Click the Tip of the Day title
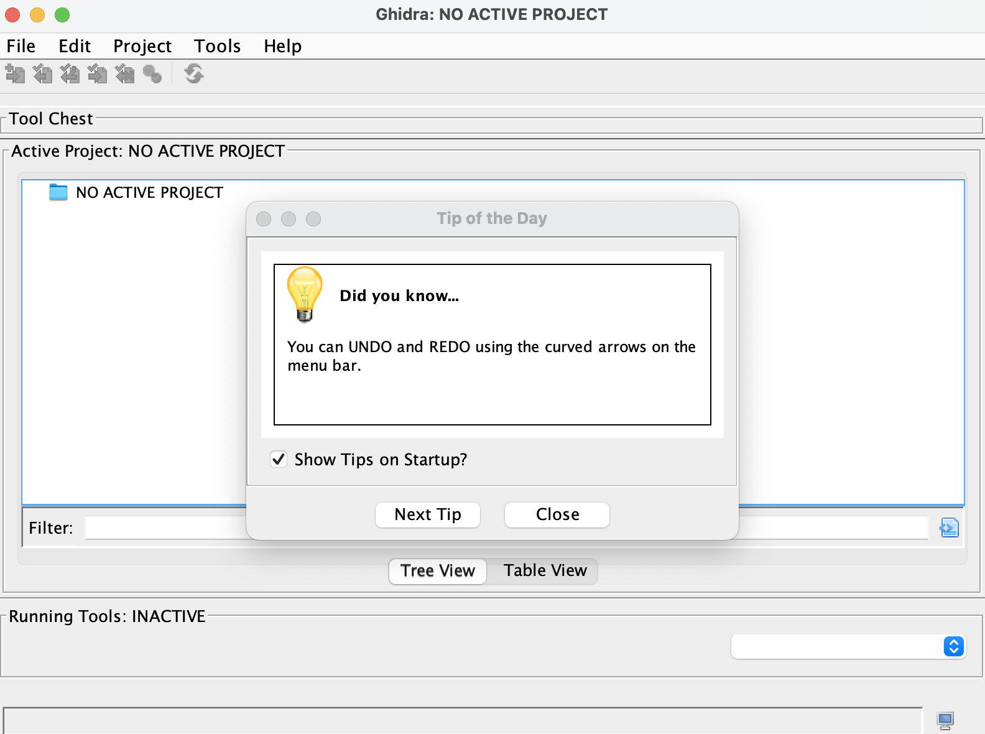The image size is (985, 734). click(492, 218)
